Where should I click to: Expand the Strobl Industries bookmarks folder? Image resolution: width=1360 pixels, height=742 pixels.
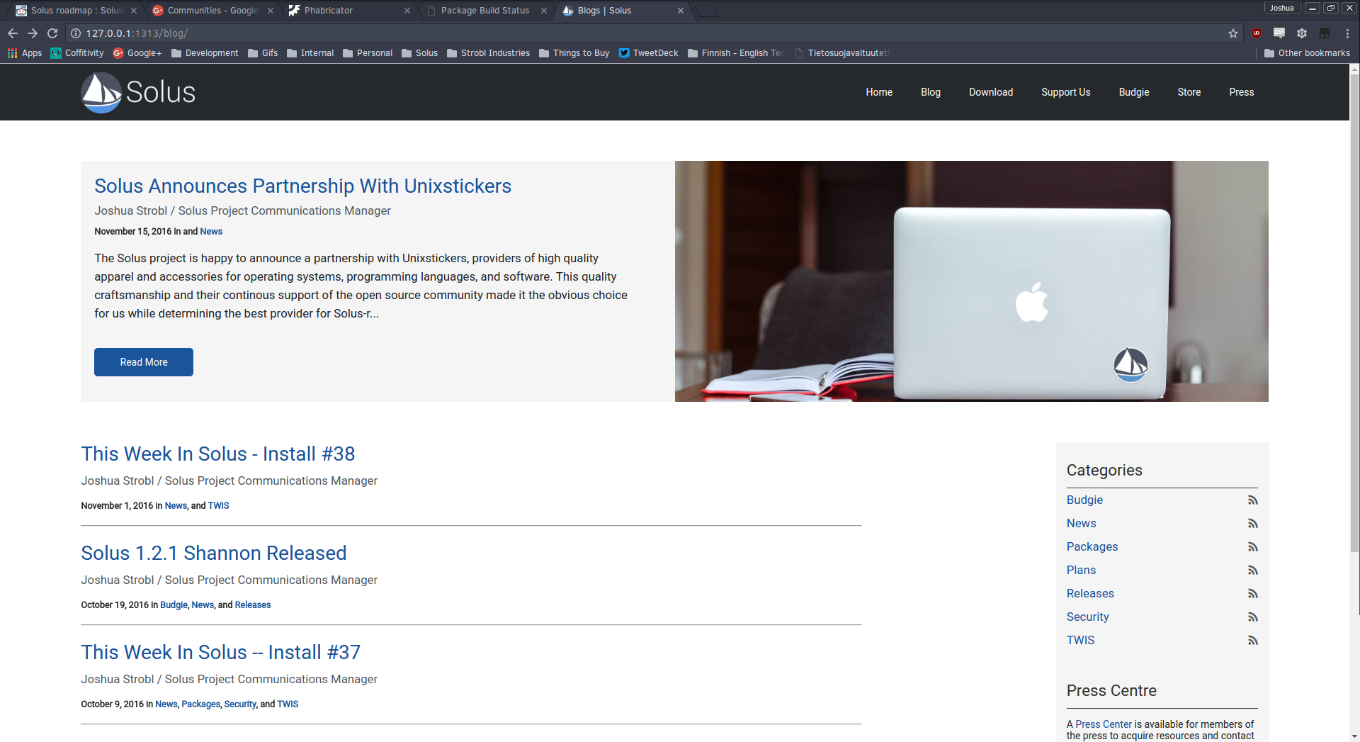point(488,53)
